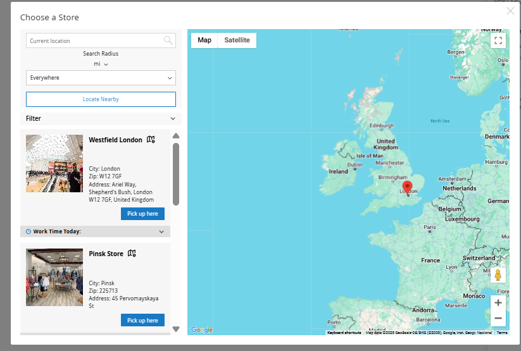Click the search magnifier icon in location field

(168, 40)
